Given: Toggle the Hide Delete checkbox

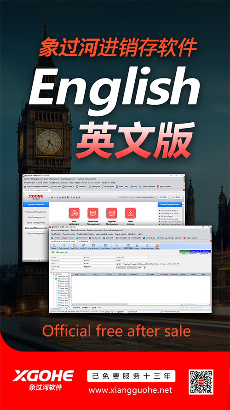Looking at the screenshot, I should point(150,264).
